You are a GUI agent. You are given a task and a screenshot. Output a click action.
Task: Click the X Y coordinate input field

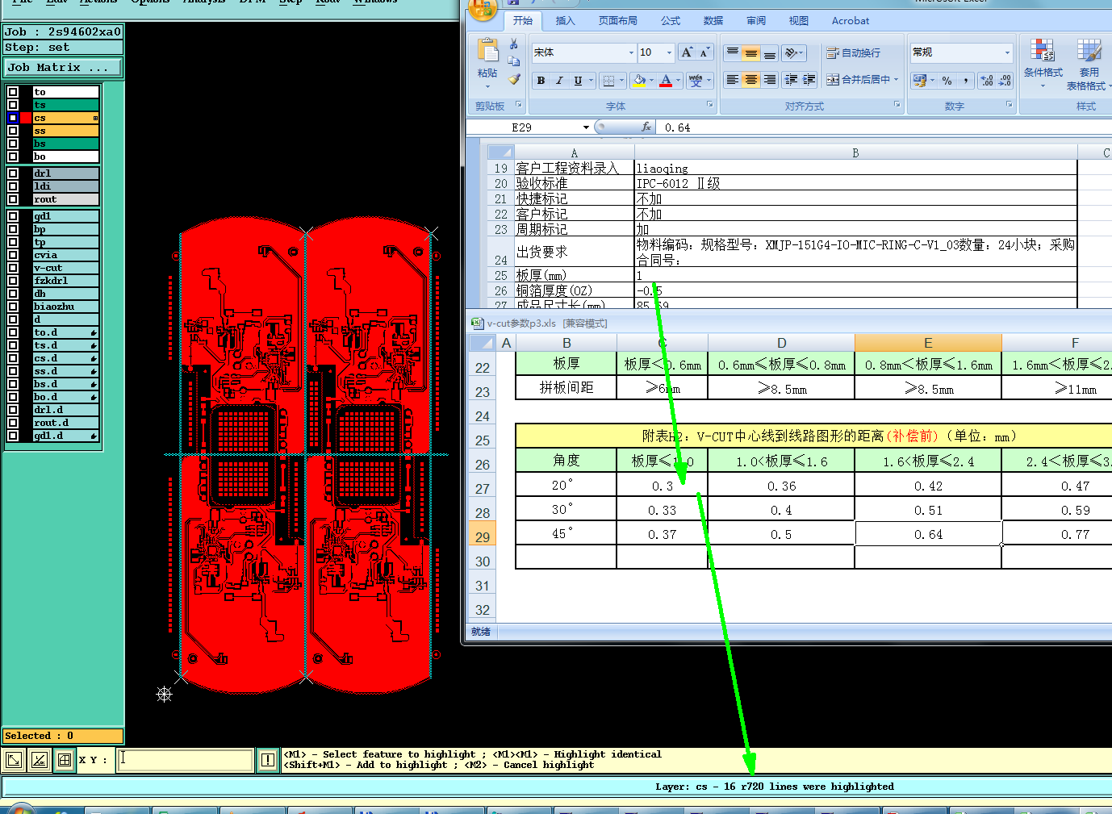point(186,760)
